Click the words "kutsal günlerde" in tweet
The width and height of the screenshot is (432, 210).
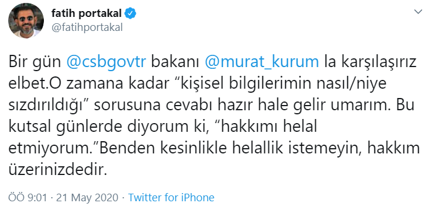click(67, 127)
